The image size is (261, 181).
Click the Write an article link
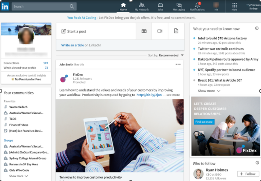coord(72,45)
